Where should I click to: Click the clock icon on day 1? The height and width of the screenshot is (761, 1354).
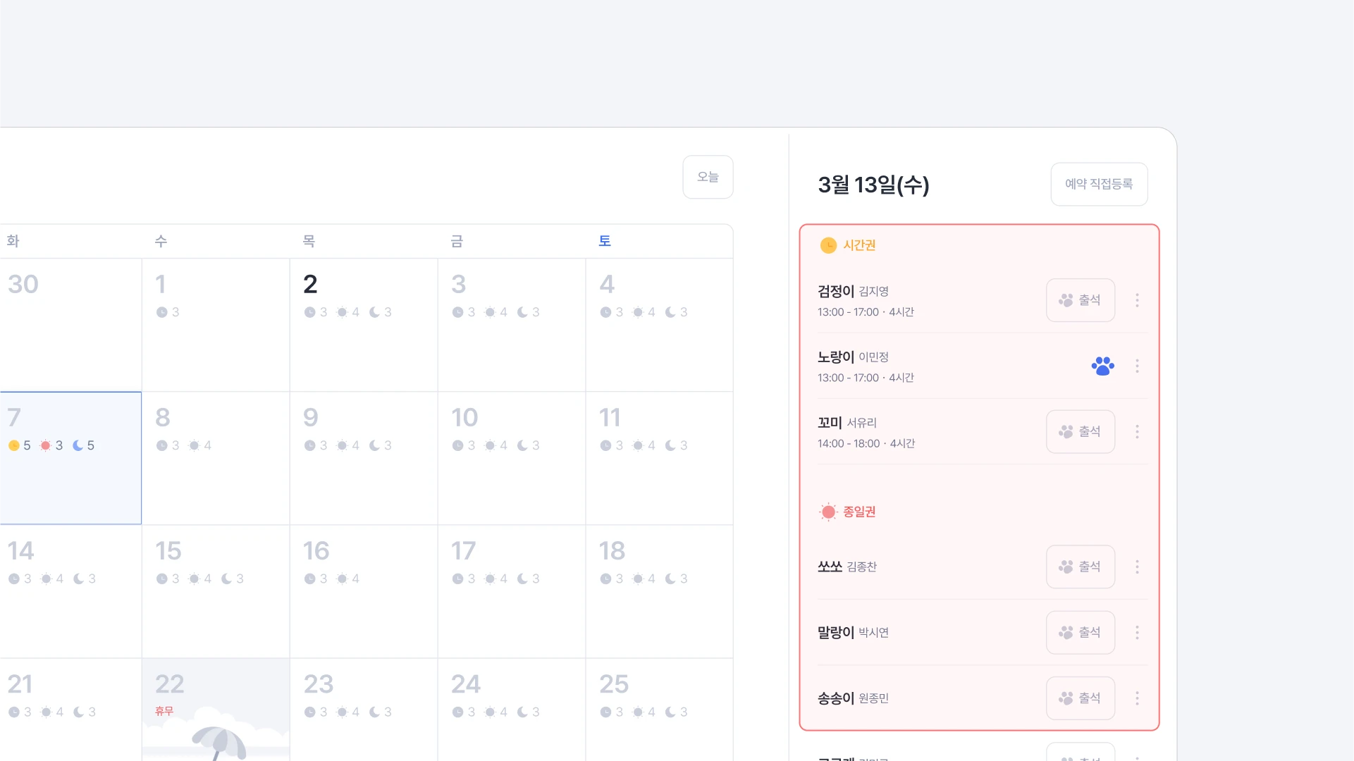(x=161, y=312)
